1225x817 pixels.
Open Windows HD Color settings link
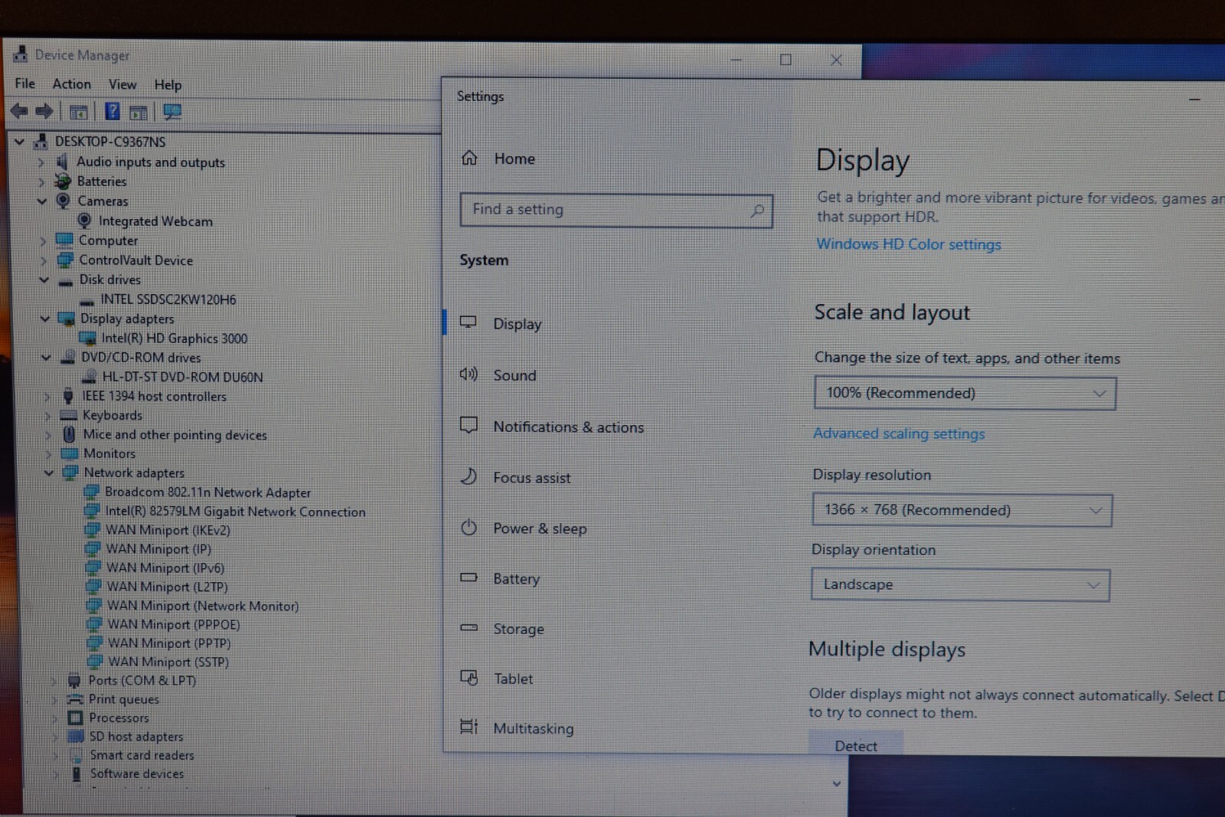[x=909, y=244]
